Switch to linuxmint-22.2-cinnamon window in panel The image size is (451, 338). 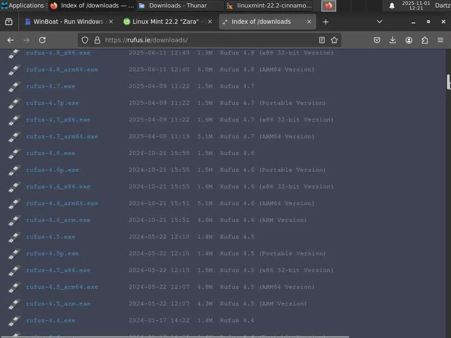(x=270, y=6)
